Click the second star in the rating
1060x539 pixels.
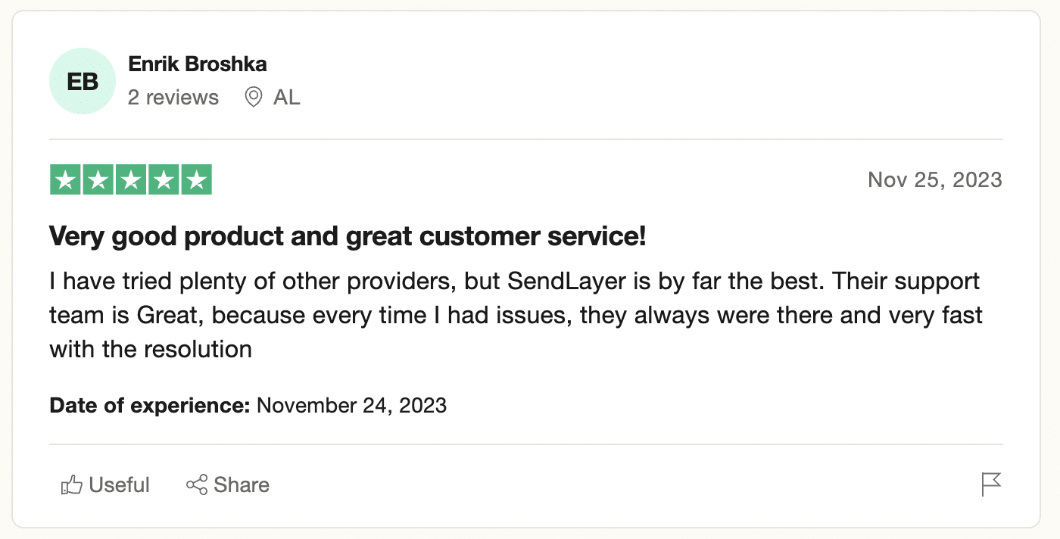point(98,179)
